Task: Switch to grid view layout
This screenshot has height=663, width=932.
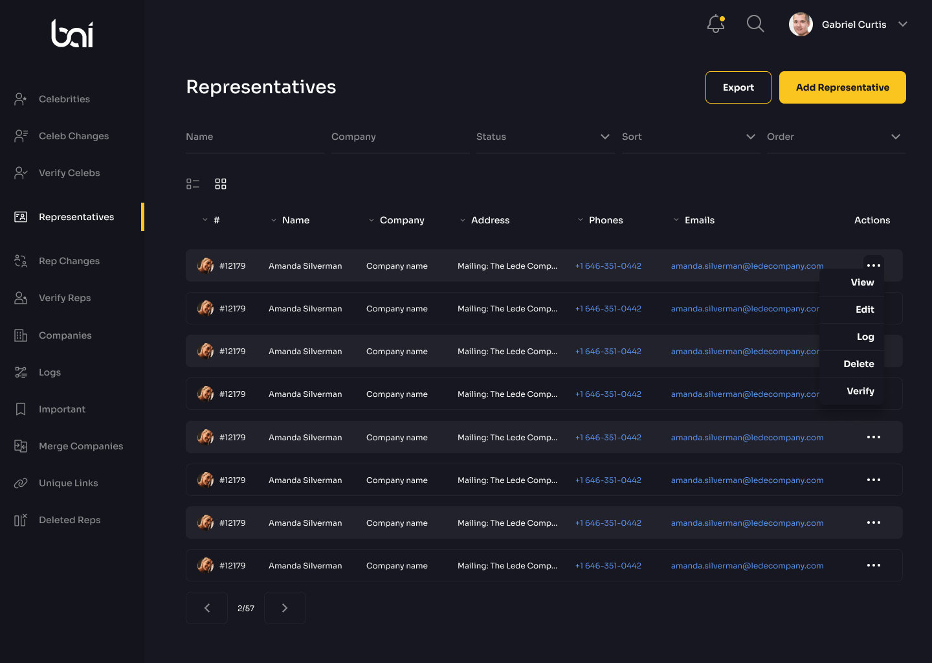Action: click(221, 185)
